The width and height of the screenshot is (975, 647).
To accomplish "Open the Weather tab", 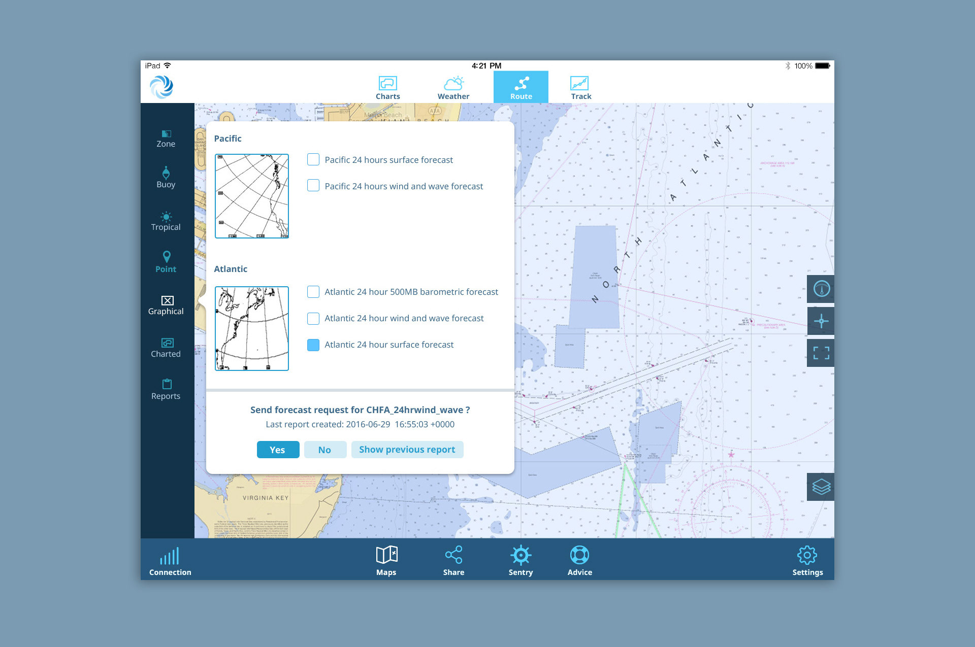I will pyautogui.click(x=453, y=88).
